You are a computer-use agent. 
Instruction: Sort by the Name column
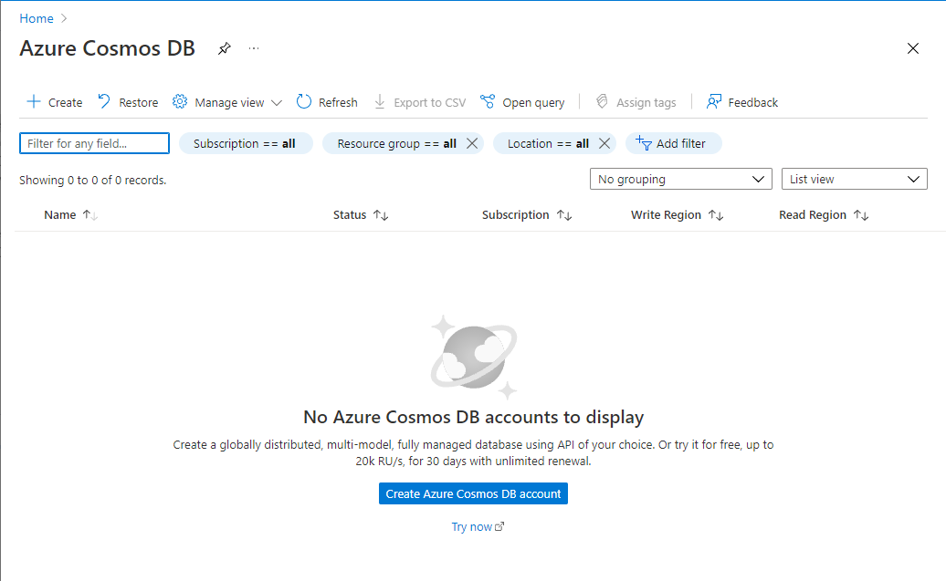click(x=70, y=215)
